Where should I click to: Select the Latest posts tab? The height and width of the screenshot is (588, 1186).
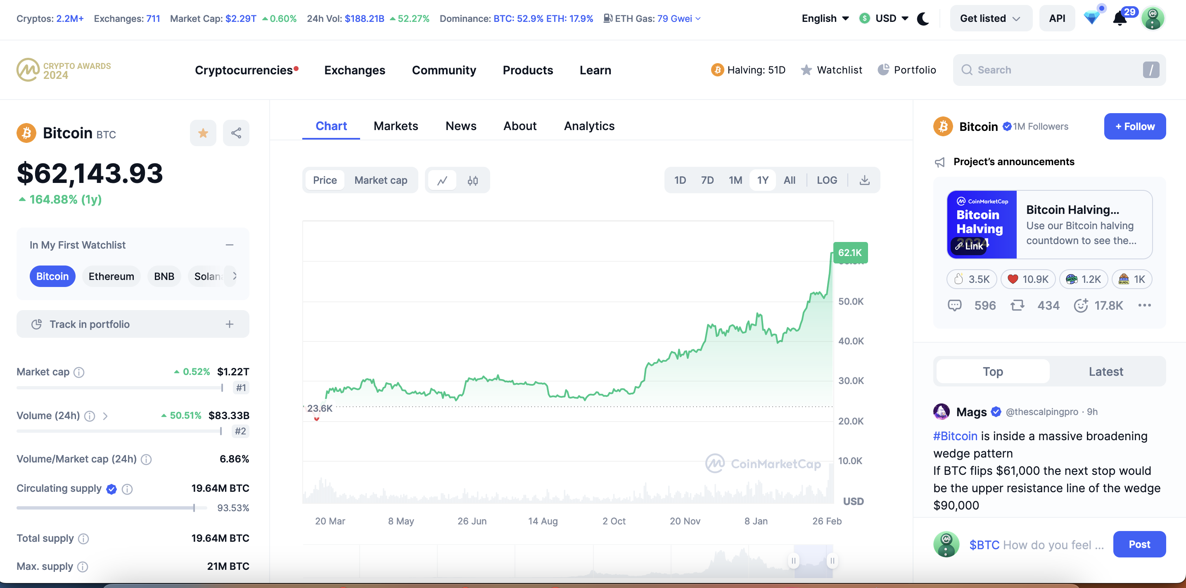pyautogui.click(x=1106, y=372)
